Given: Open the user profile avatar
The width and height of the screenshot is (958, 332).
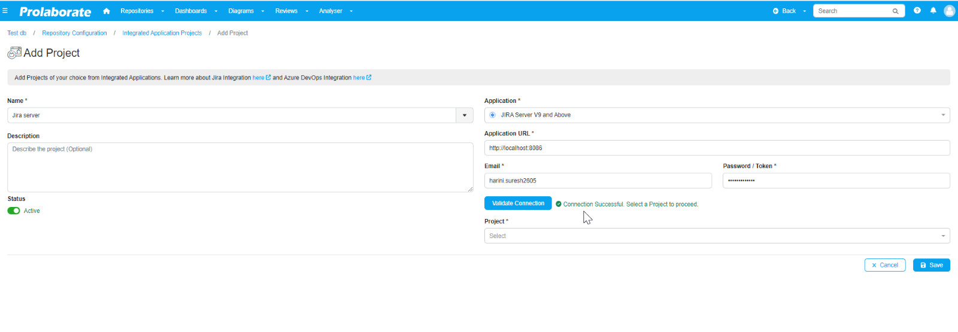Looking at the screenshot, I should (x=950, y=11).
